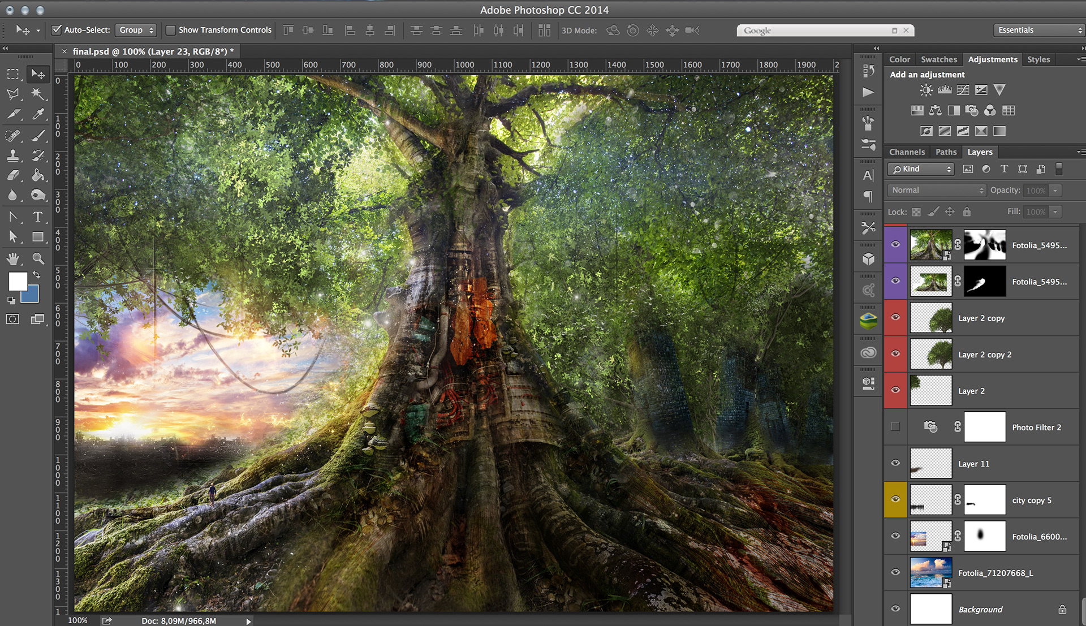Select the Pen tool
Screen dimensions: 1086x626
click(x=13, y=217)
